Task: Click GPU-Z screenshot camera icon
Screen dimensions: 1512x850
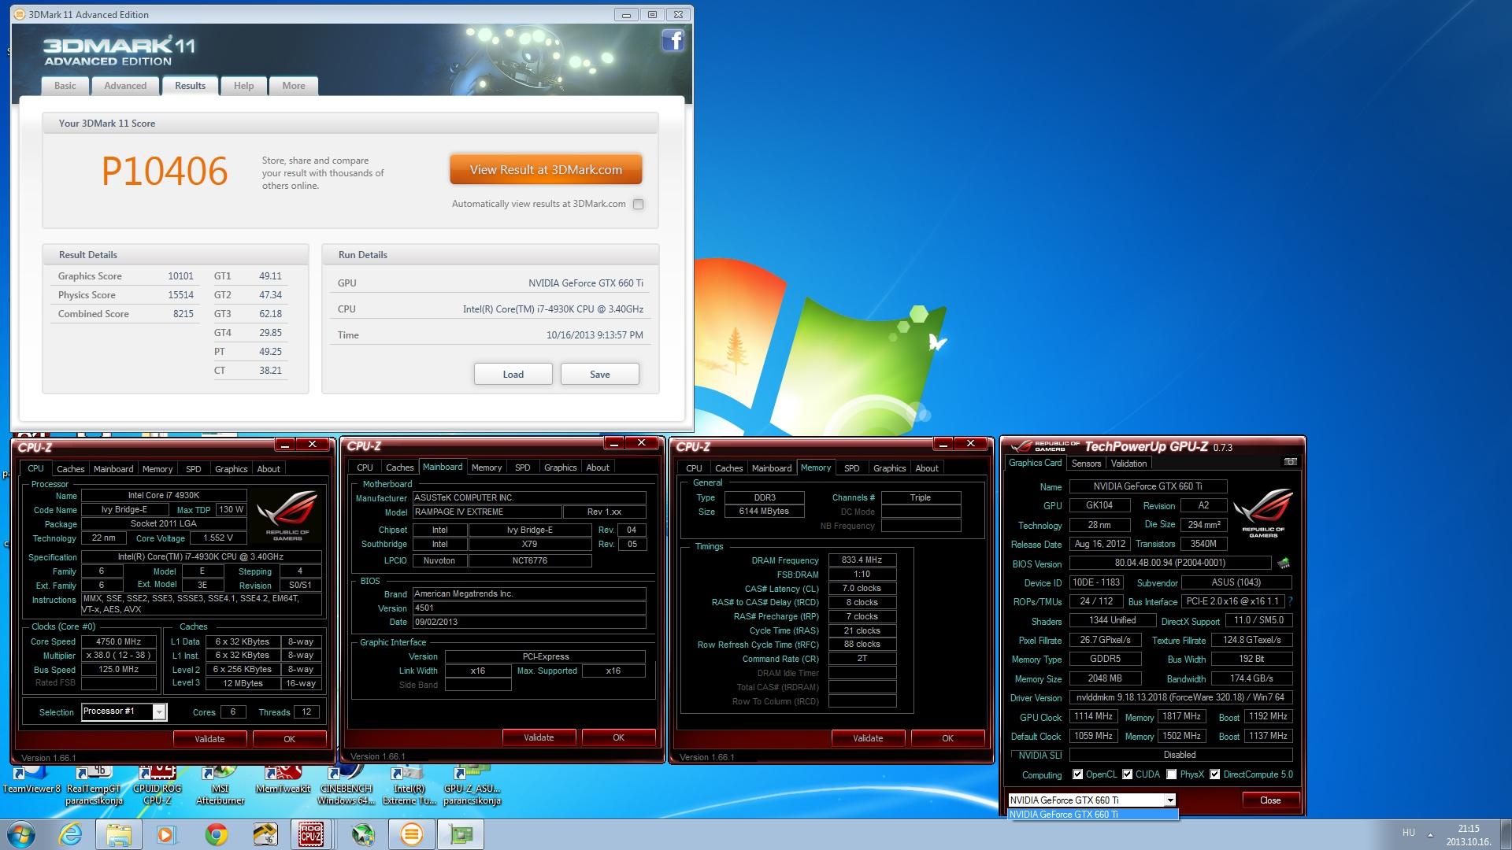Action: click(1290, 462)
